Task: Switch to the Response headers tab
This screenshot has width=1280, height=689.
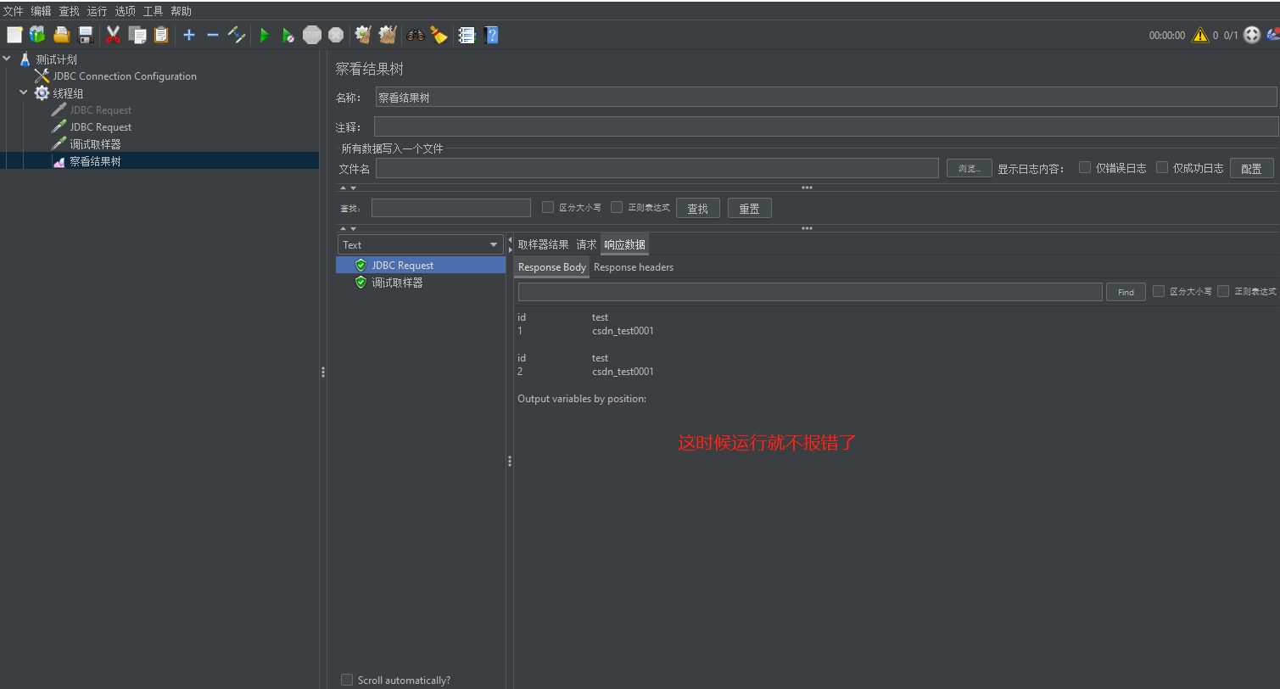Action: pos(634,267)
